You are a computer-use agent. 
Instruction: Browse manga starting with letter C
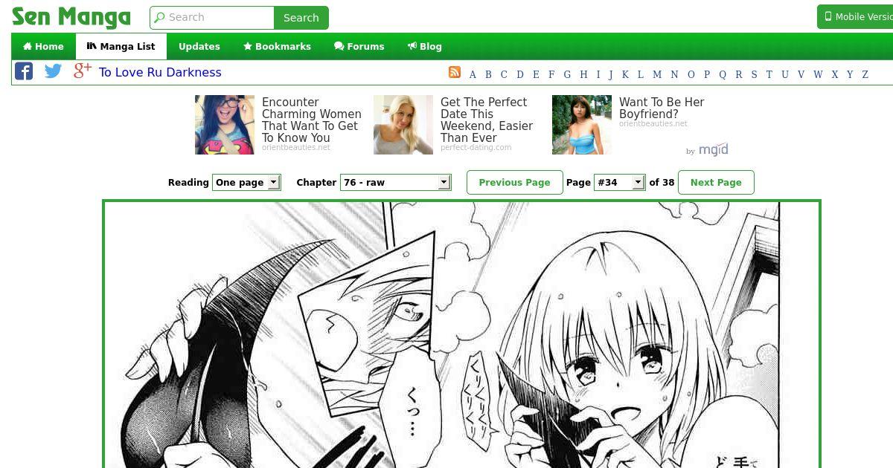click(504, 74)
